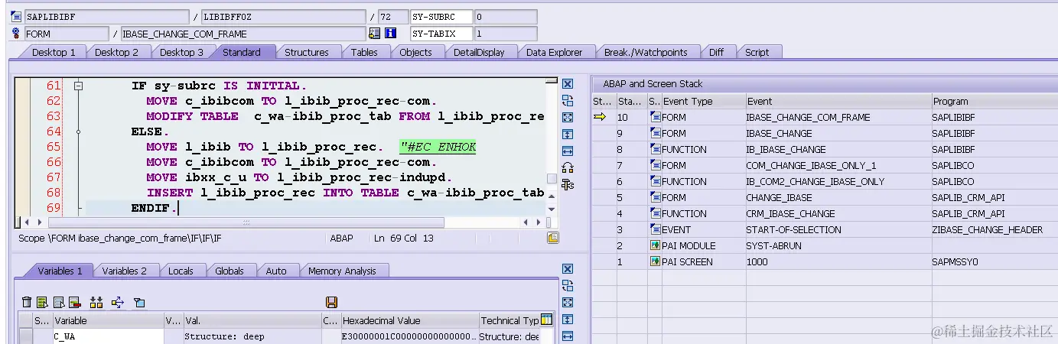Screen dimensions: 1058x344
Task: Click the right scroll arrow under the code editor
Action: point(538,222)
